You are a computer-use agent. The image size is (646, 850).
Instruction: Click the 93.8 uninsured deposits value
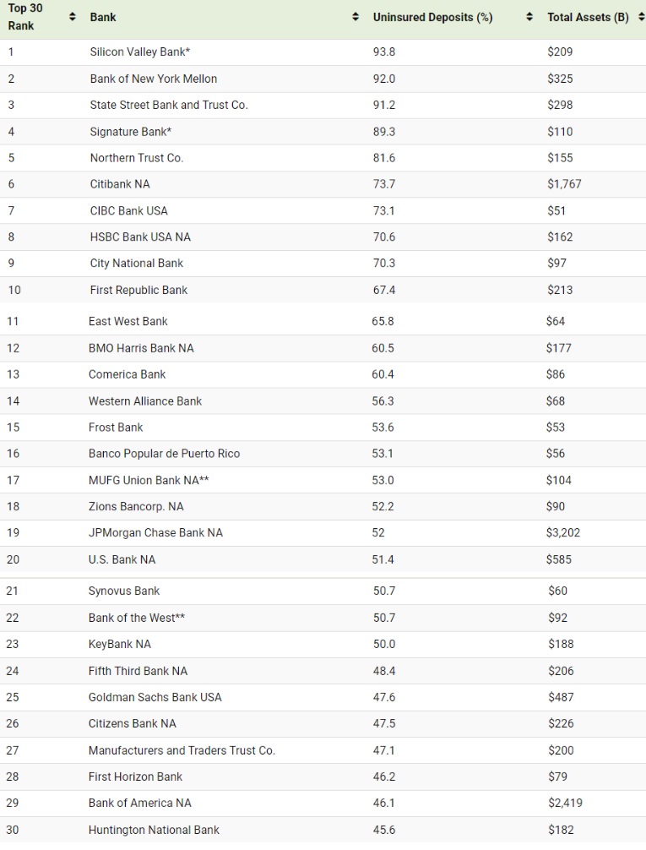click(x=384, y=52)
